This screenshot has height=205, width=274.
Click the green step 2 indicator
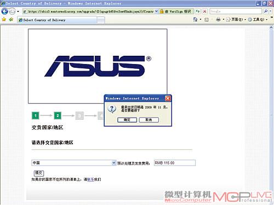[58, 115]
